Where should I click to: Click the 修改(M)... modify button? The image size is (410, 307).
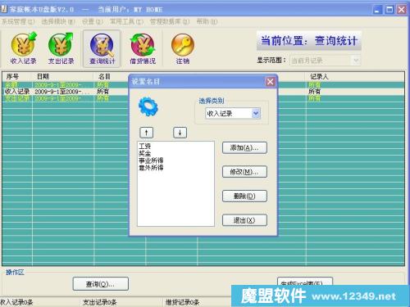[x=244, y=172]
